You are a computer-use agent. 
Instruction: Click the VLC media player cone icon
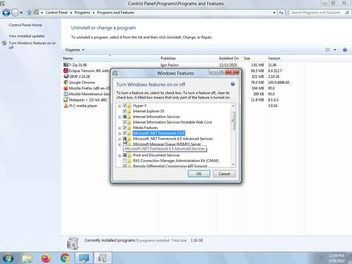click(66, 105)
